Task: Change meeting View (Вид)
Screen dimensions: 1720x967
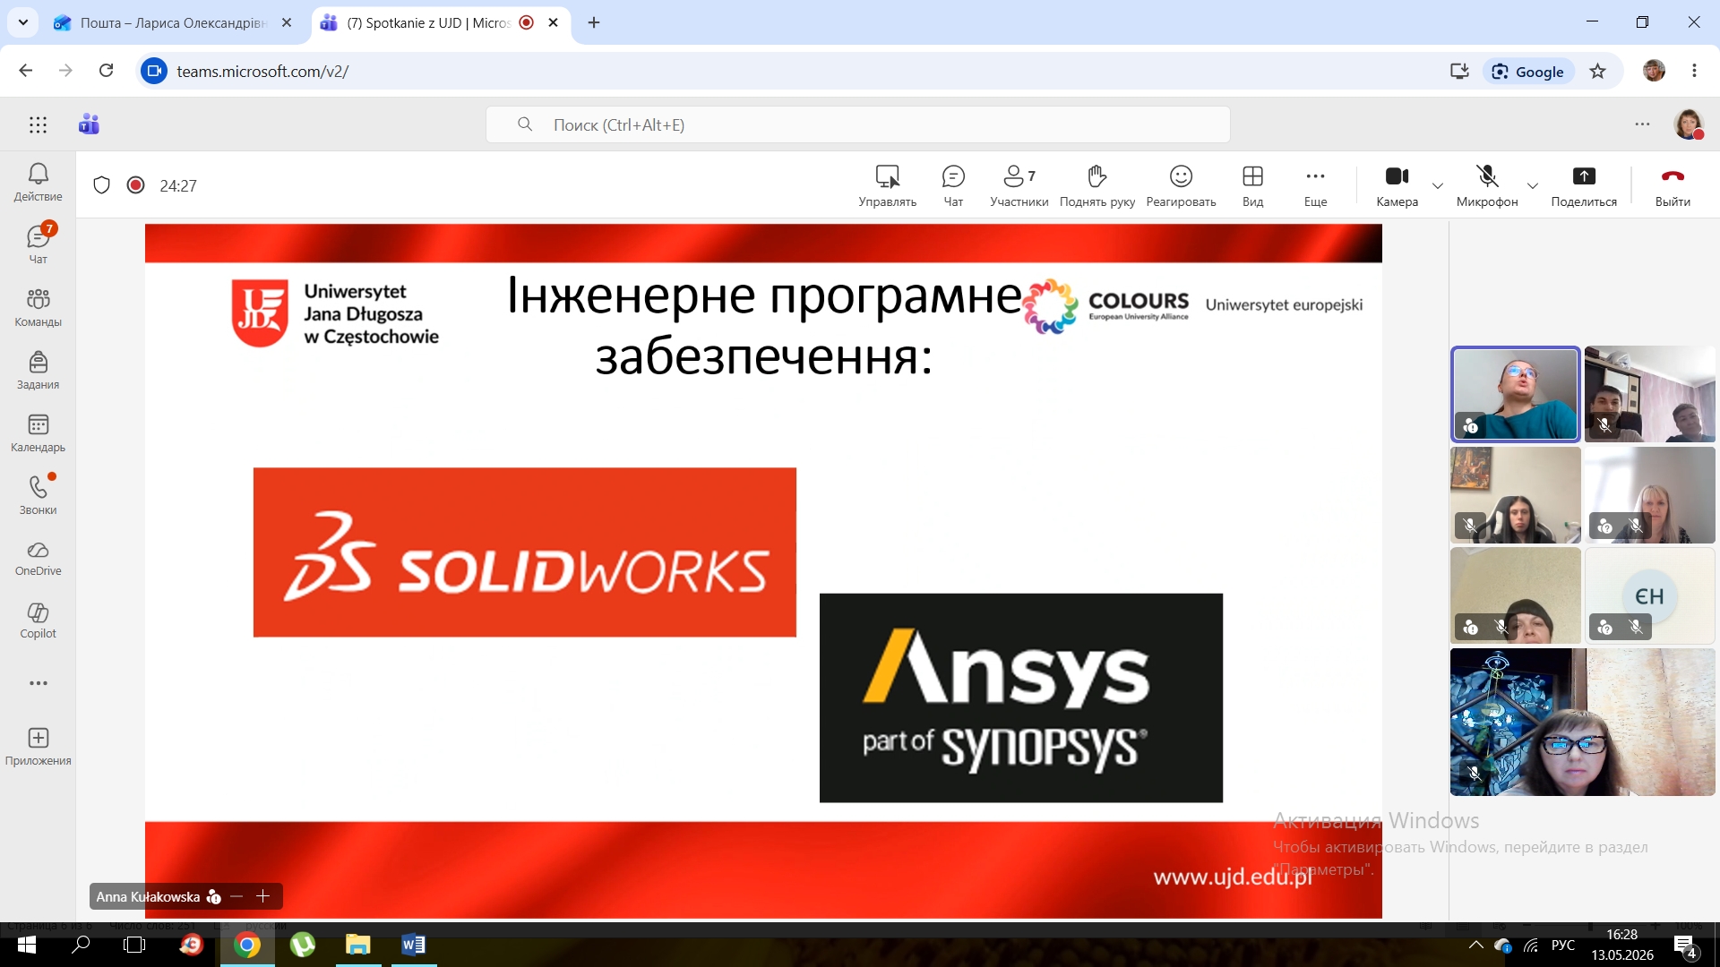Action: pos(1252,186)
